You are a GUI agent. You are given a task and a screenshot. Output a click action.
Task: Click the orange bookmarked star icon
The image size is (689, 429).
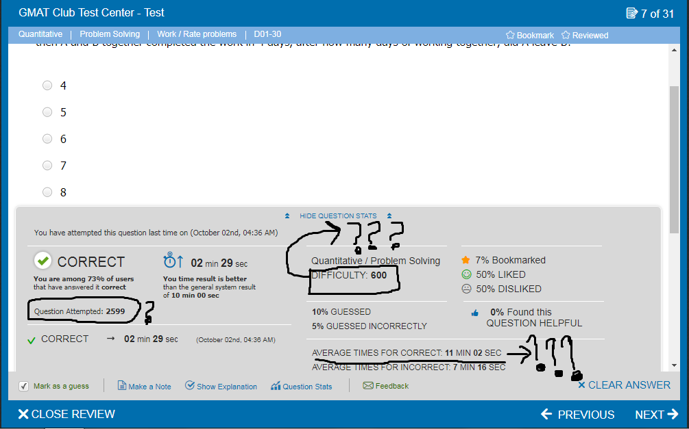[x=466, y=260]
